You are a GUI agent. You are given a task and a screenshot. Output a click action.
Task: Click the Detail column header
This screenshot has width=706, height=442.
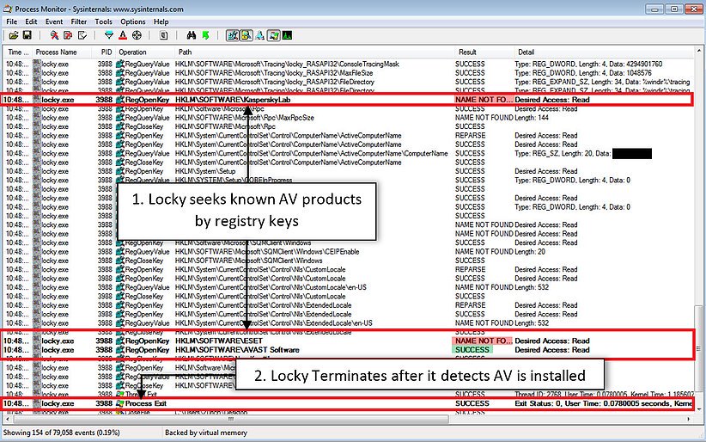[x=605, y=52]
